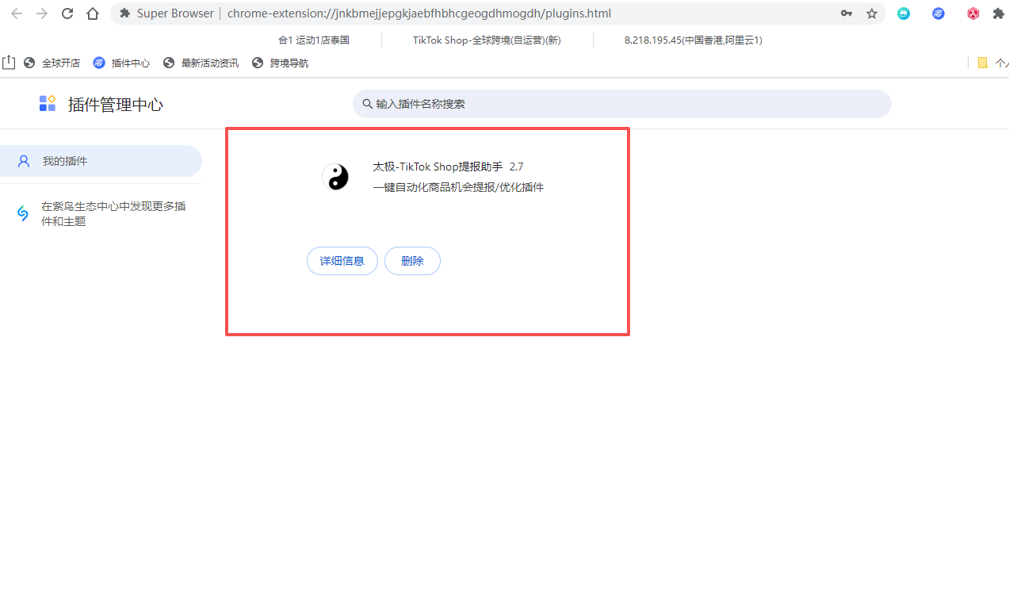1009x590 pixels.
Task: Open the puzzle-piece extensions menu
Action: [x=998, y=13]
